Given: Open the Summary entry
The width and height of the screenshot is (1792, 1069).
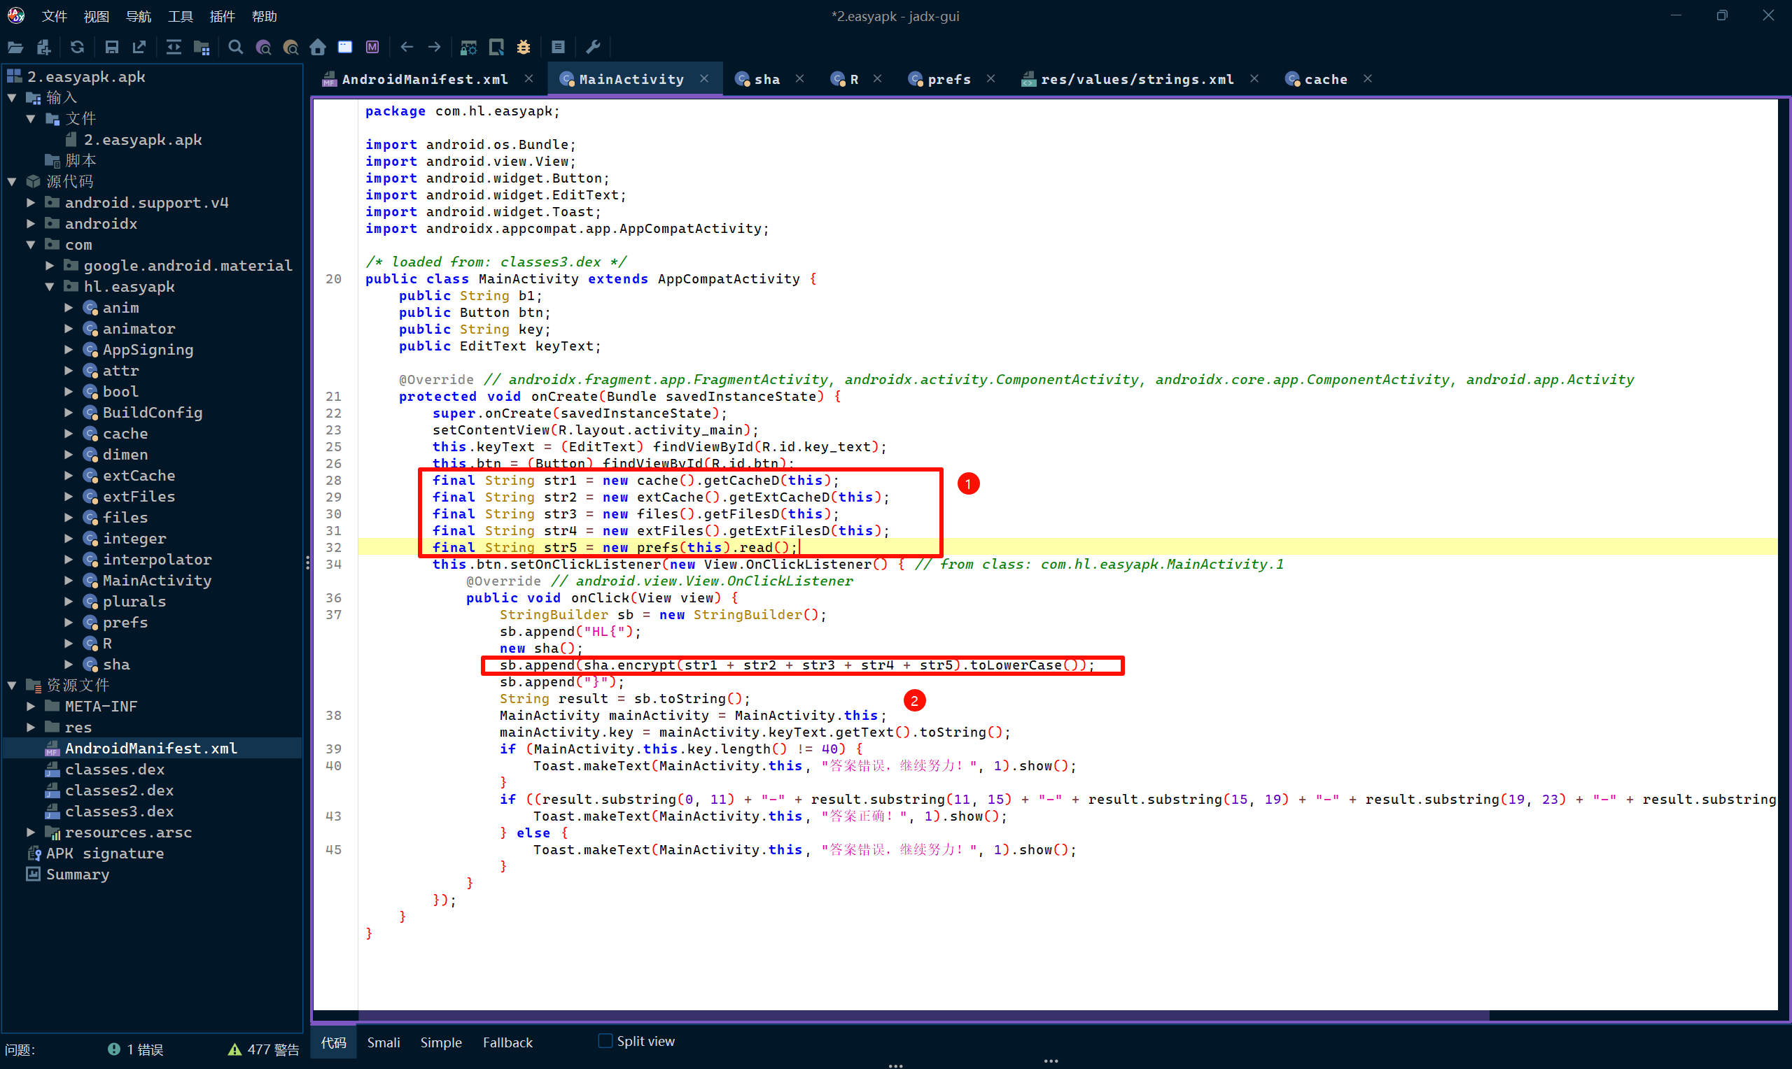Looking at the screenshot, I should click(x=77, y=874).
